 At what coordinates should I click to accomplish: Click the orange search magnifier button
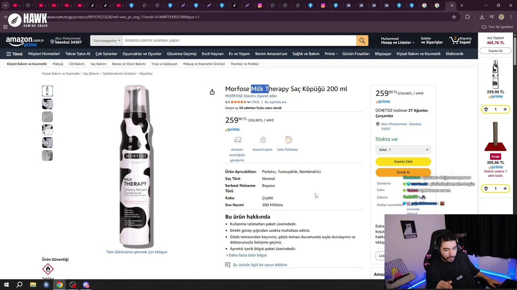pos(362,40)
